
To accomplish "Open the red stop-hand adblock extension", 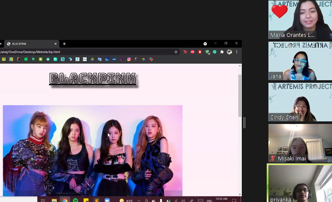I will pos(200,52).
